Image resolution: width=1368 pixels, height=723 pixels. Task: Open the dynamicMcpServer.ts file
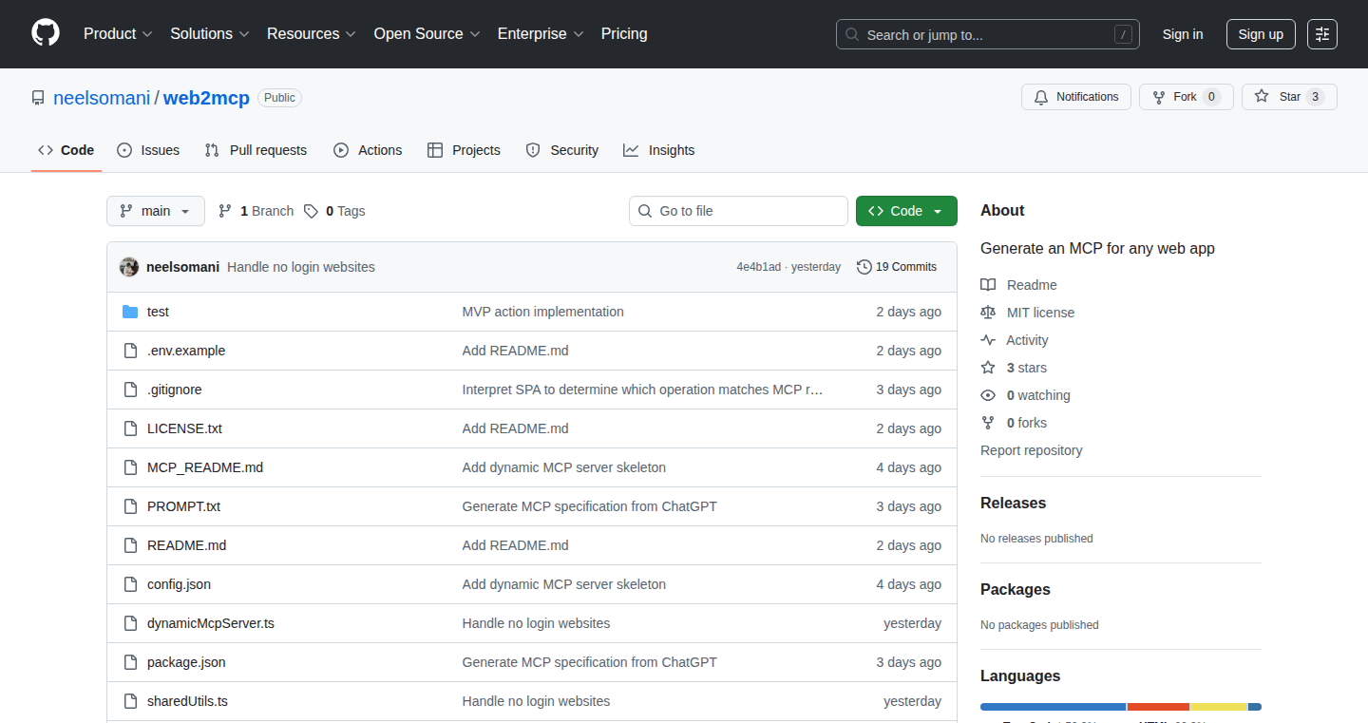click(211, 623)
